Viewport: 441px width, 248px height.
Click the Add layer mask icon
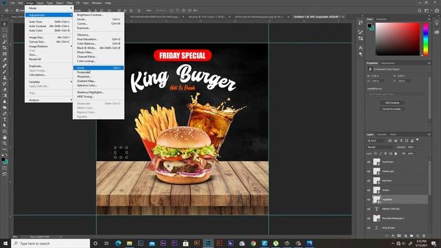(x=399, y=236)
